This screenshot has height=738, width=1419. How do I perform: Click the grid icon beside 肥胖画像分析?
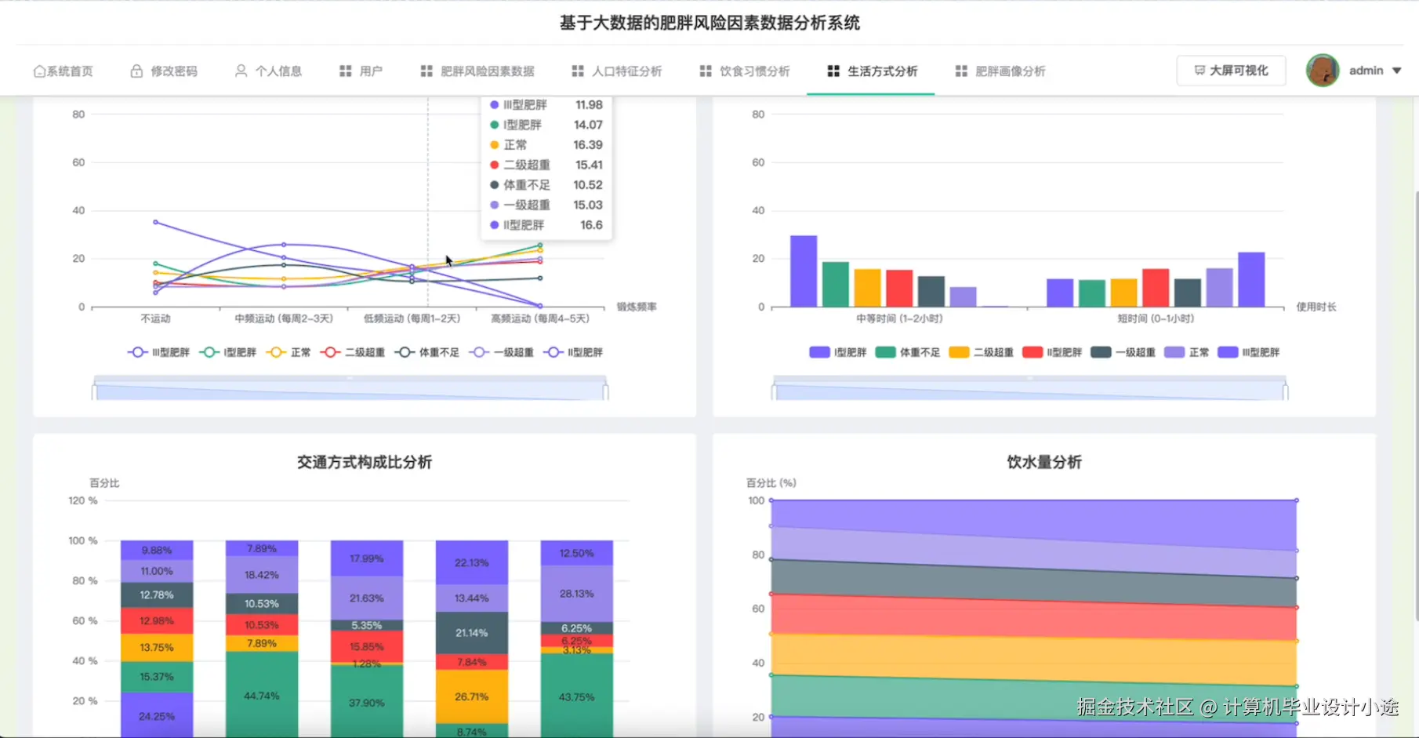coord(961,71)
